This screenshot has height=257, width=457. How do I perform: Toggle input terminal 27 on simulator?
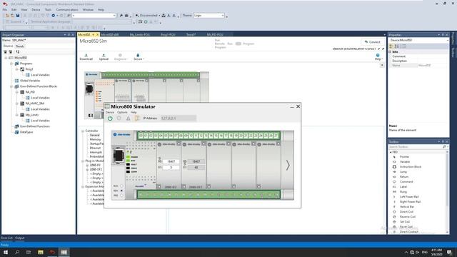point(276,136)
